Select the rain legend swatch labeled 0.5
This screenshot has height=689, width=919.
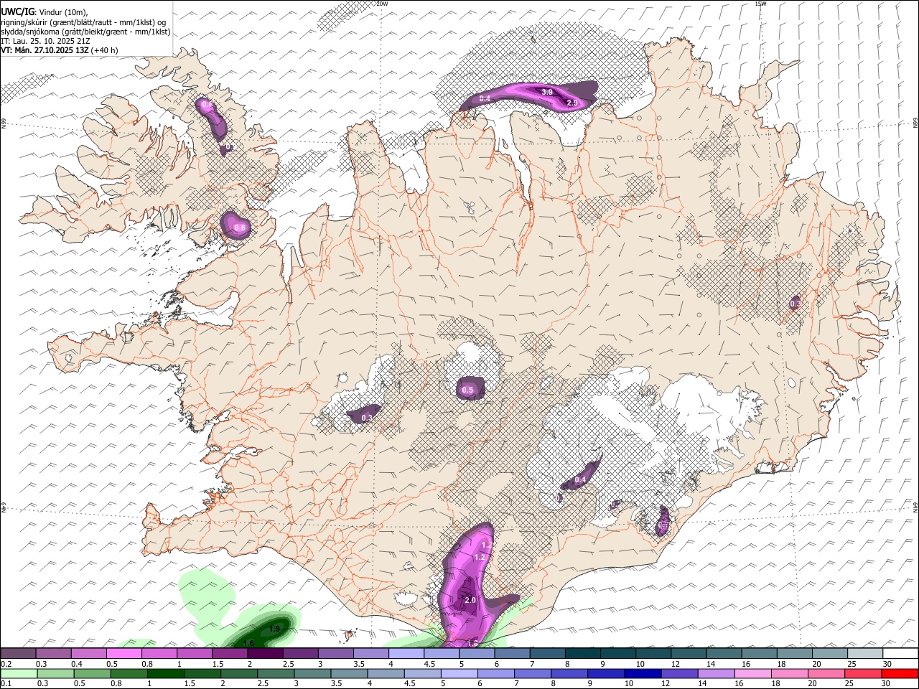92,673
